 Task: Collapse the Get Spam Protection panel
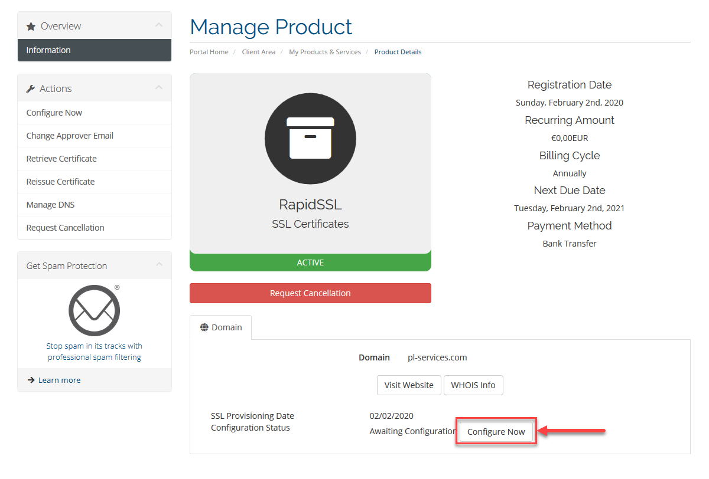point(158,265)
